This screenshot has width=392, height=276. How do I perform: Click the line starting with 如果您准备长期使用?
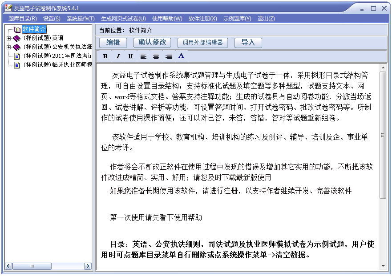[230, 191]
